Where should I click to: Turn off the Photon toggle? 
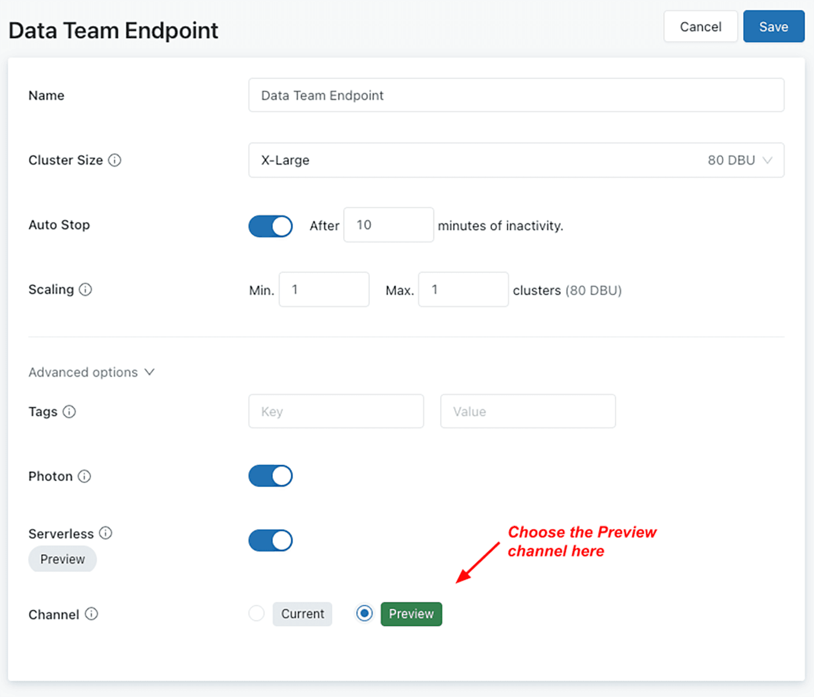271,477
